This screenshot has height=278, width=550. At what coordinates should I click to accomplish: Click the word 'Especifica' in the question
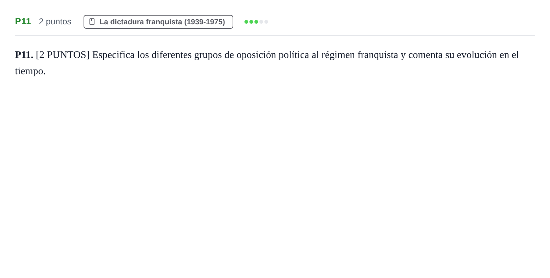[x=113, y=55]
